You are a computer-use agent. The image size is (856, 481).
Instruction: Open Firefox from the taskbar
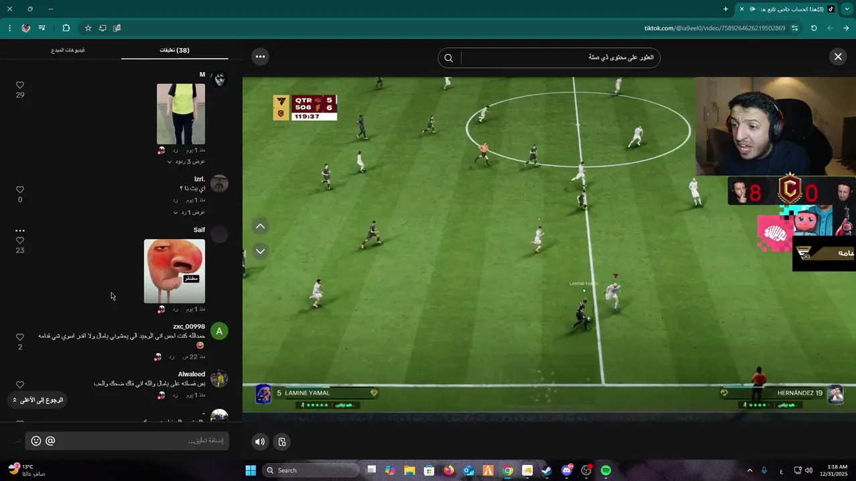point(449,470)
